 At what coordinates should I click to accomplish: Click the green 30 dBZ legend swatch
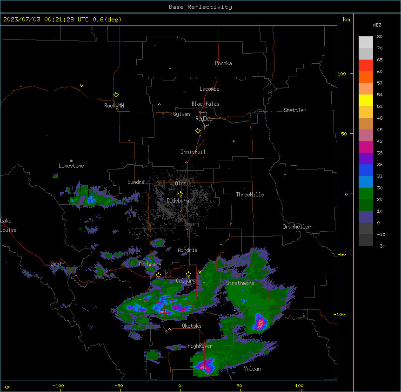pyautogui.click(x=366, y=194)
